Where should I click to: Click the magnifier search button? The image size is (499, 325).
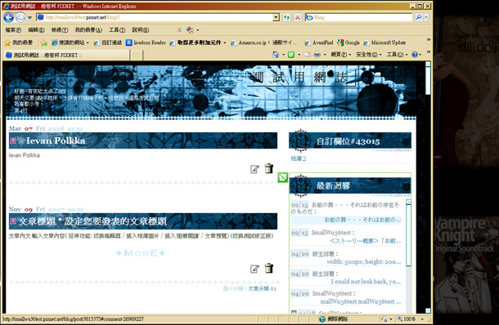(x=419, y=17)
